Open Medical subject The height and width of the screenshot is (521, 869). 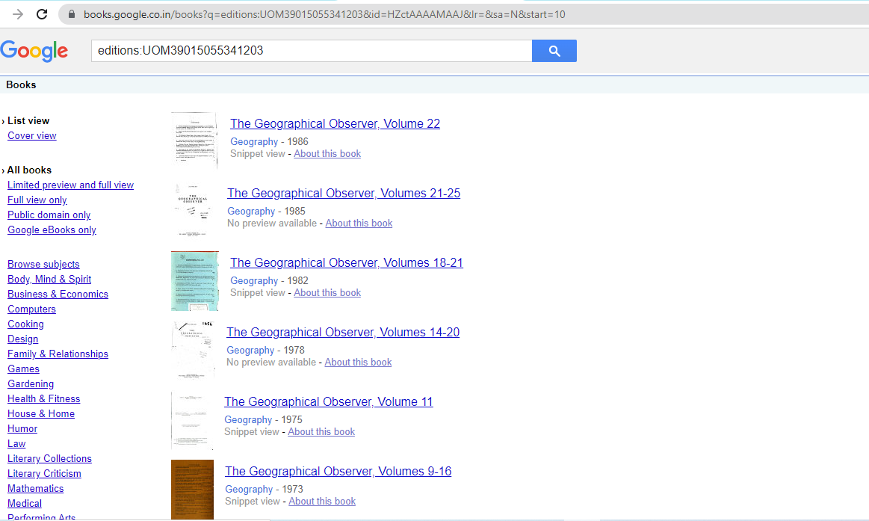click(25, 504)
